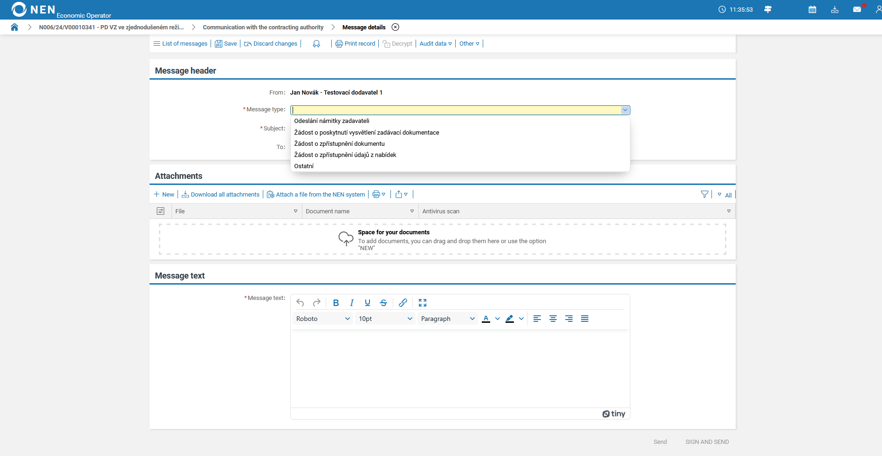Toggle underline formatting in editor
This screenshot has height=456, width=882.
[x=368, y=303]
